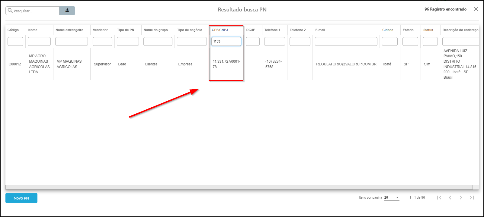This screenshot has height=217, width=484.
Task: Go to the previous results page
Action: 450,198
